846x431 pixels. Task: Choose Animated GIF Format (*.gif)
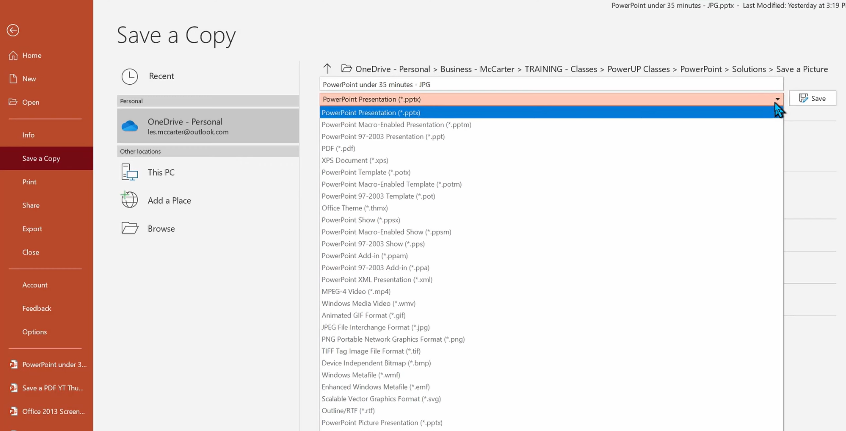tap(552, 315)
